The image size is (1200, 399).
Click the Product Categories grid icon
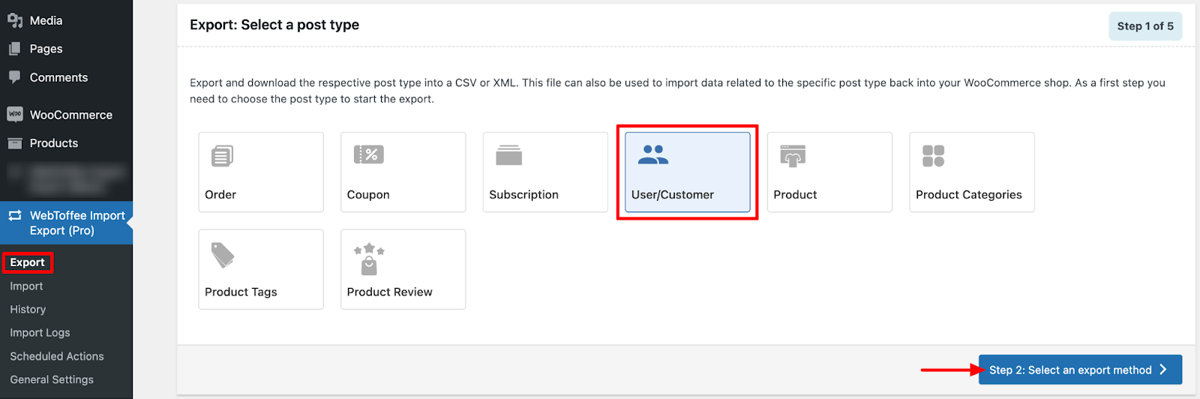click(934, 156)
